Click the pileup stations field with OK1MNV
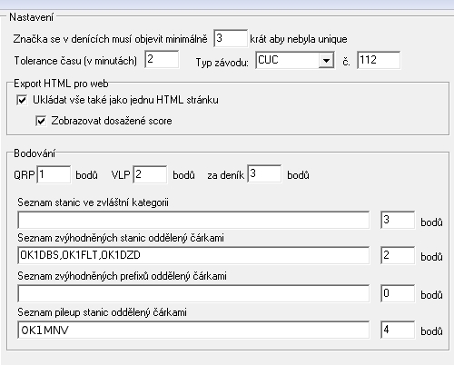This screenshot has height=365, width=454. 193,330
